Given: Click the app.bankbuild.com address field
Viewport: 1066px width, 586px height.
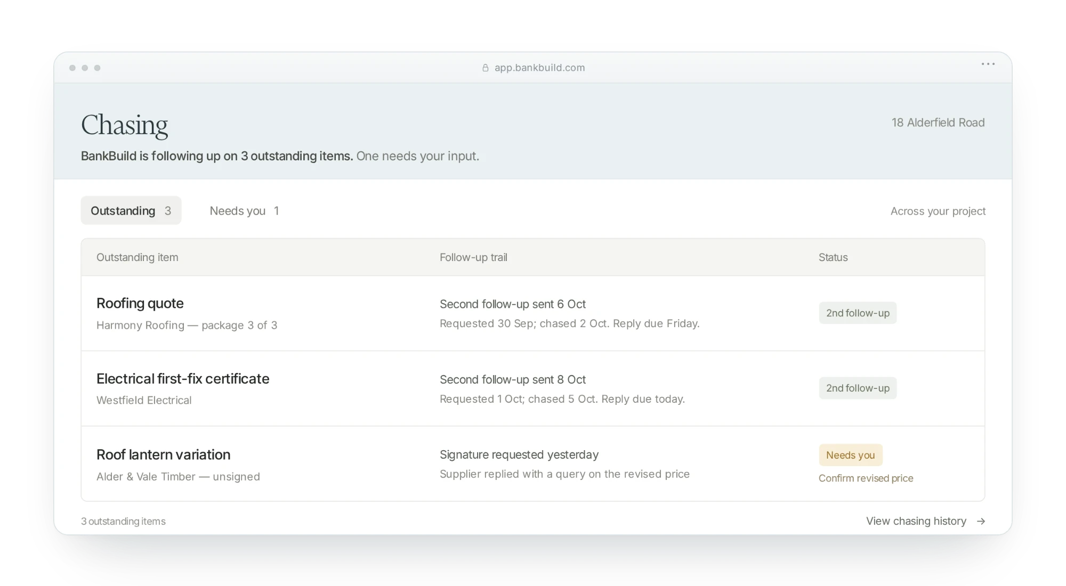Looking at the screenshot, I should [534, 68].
